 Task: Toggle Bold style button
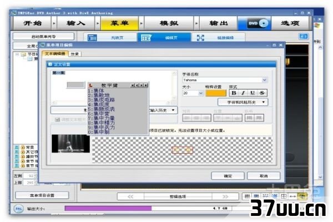[234, 93]
